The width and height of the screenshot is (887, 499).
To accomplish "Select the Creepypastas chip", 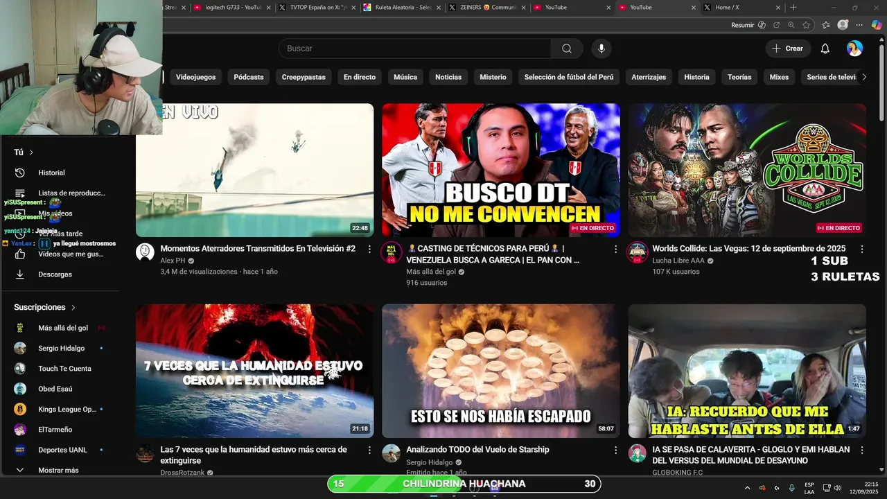I will pos(304,77).
